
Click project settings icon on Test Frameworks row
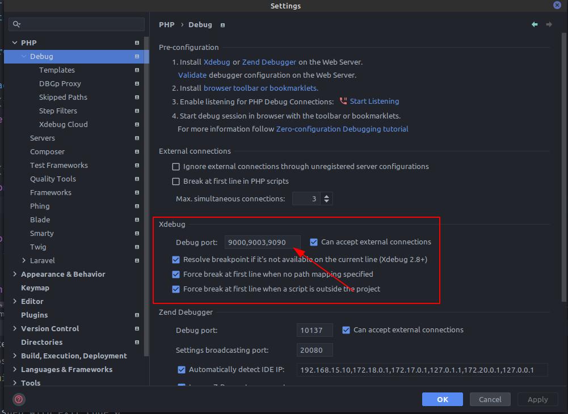pos(137,165)
